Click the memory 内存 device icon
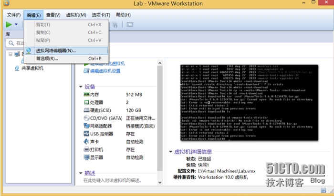The width and height of the screenshot is (334, 196). coord(86,95)
